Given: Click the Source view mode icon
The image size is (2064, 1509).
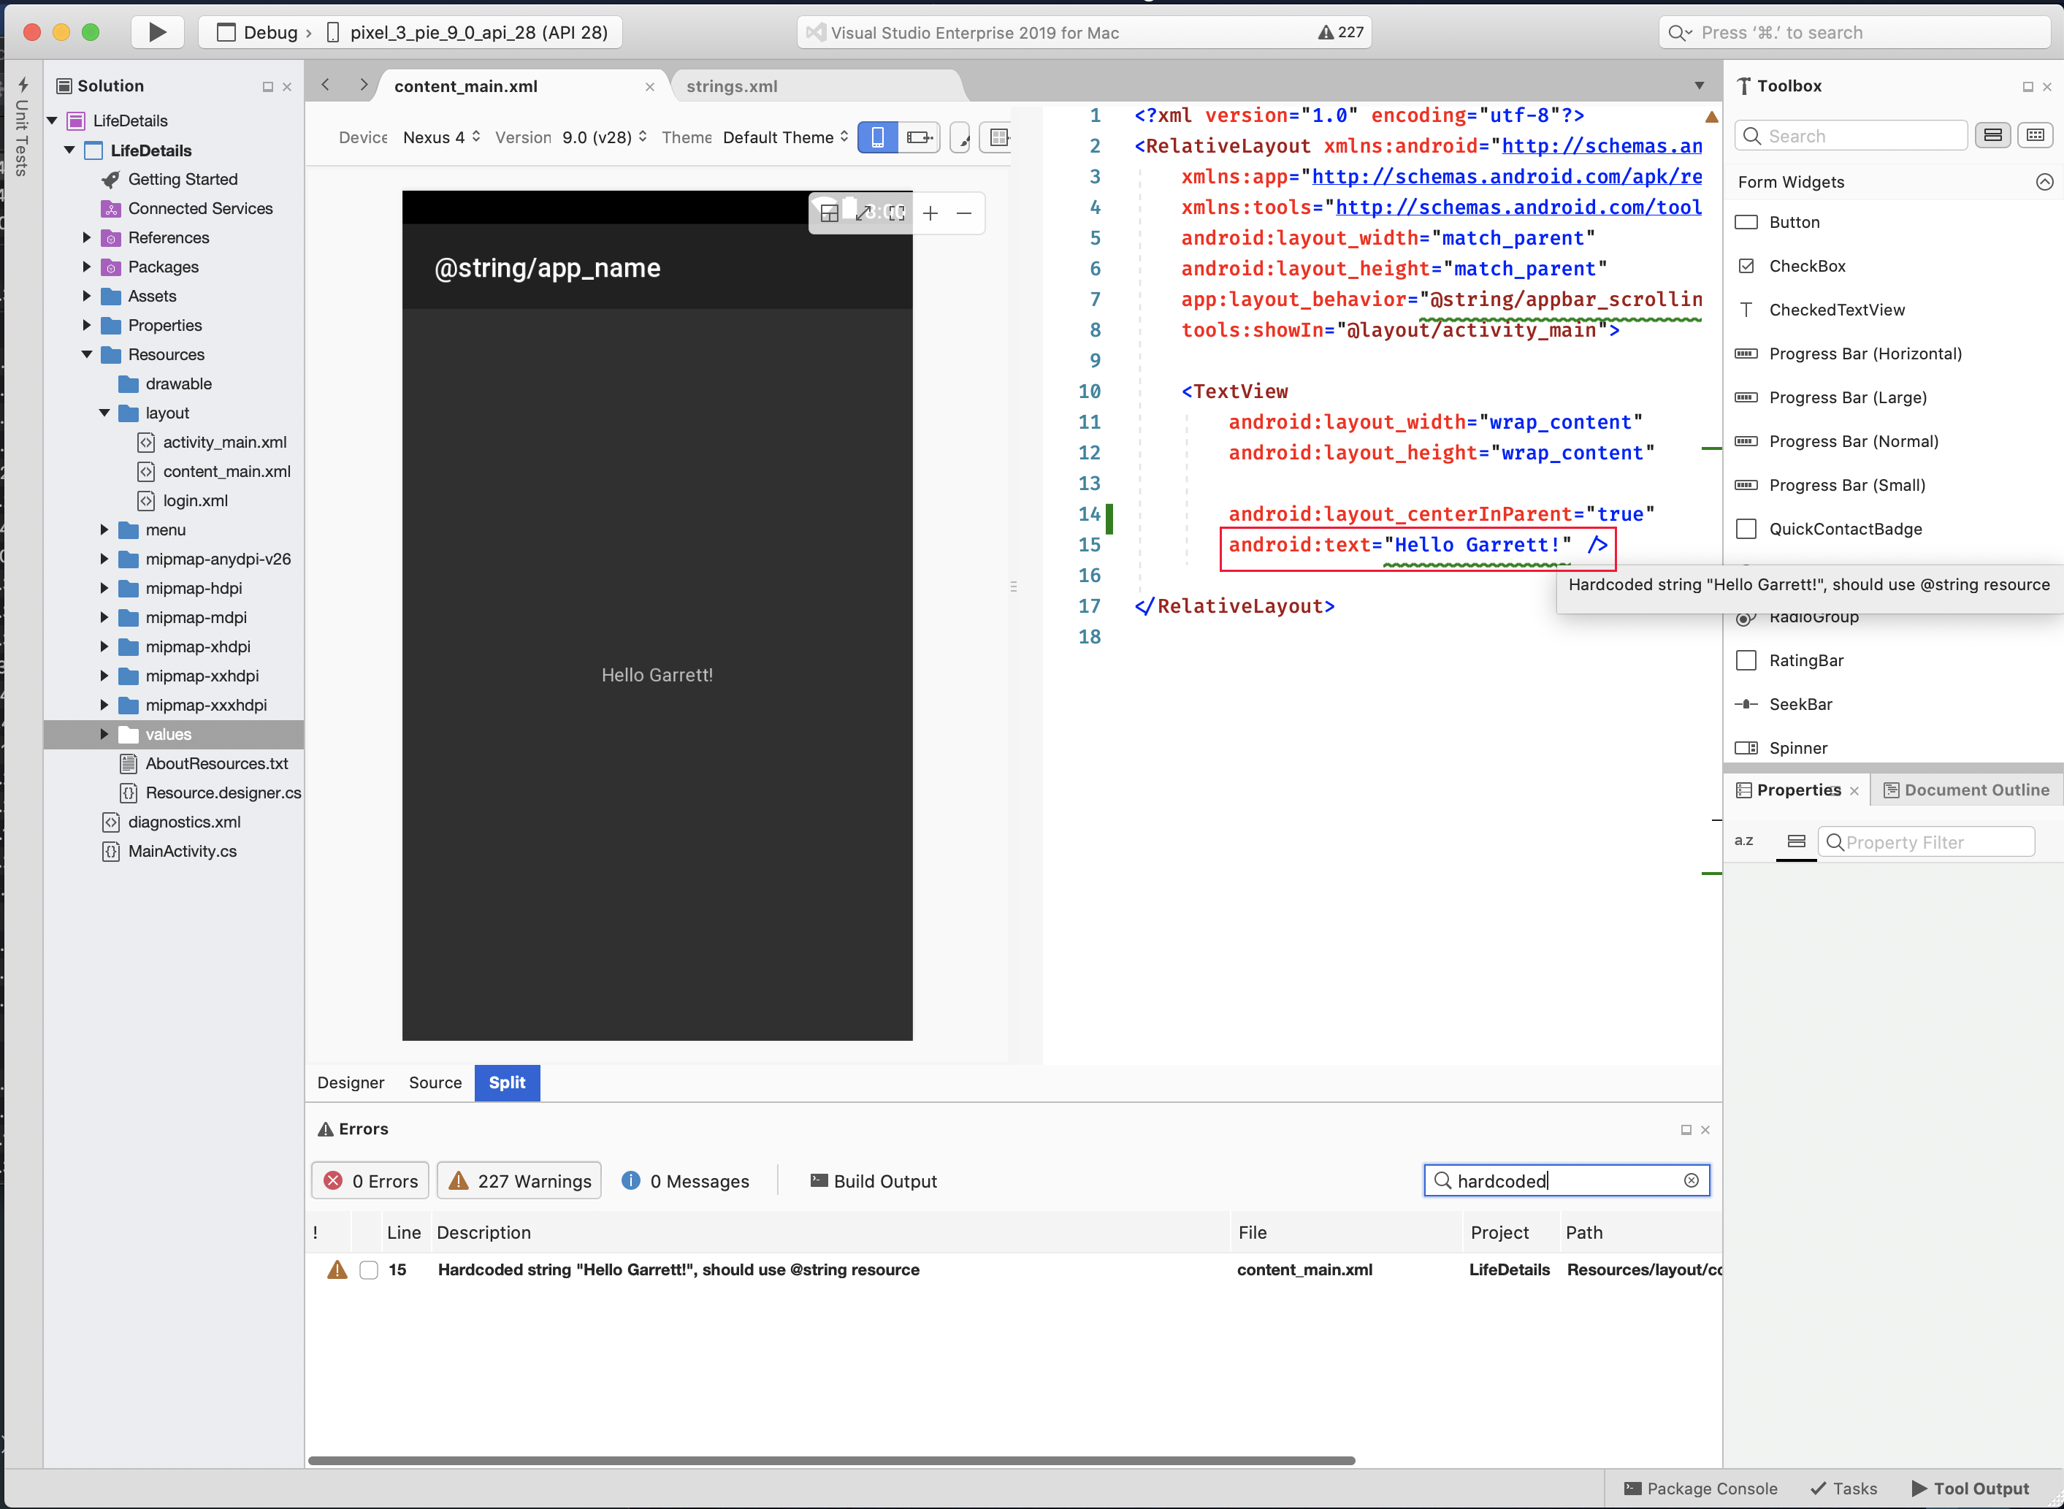Looking at the screenshot, I should click(436, 1081).
